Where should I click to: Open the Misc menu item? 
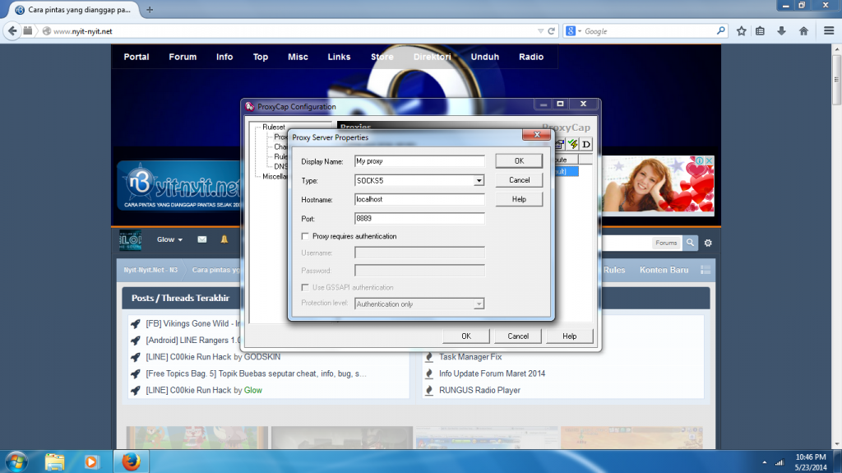pyautogui.click(x=298, y=57)
